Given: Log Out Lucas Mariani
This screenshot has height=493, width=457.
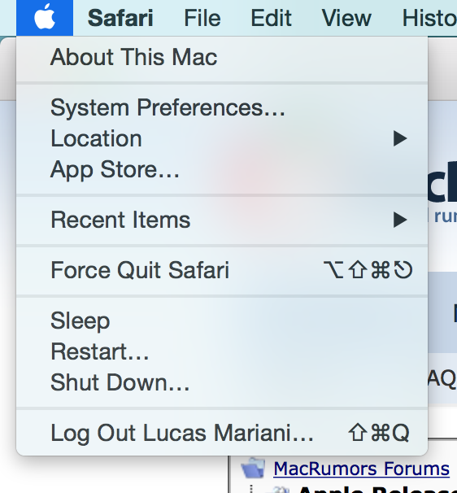Looking at the screenshot, I should [222, 433].
